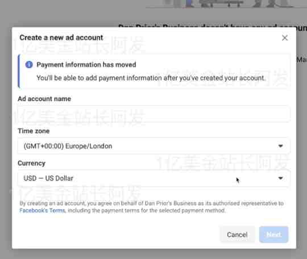Viewport: 307px width, 259px height.
Task: Open the Facebook's Terms link
Action: tap(42, 211)
